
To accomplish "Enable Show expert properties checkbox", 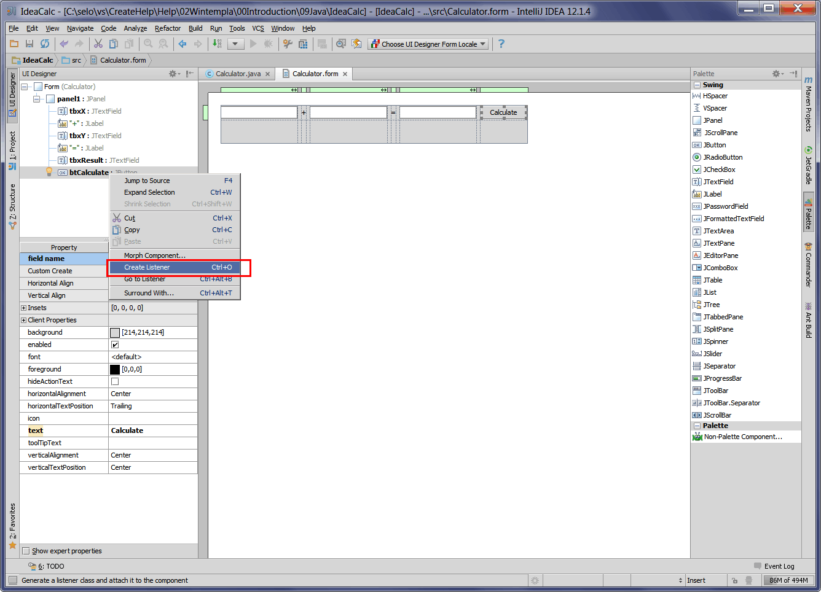I will click(26, 551).
